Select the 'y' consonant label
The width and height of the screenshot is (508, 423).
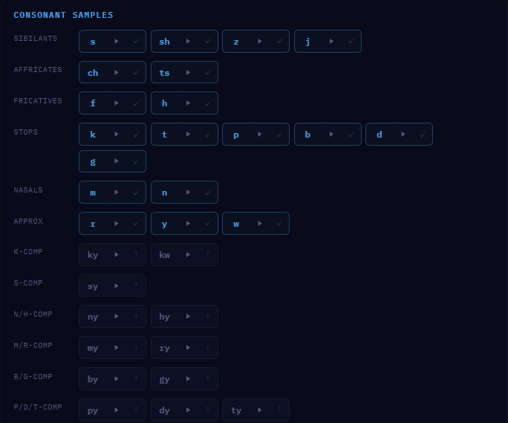(x=164, y=225)
